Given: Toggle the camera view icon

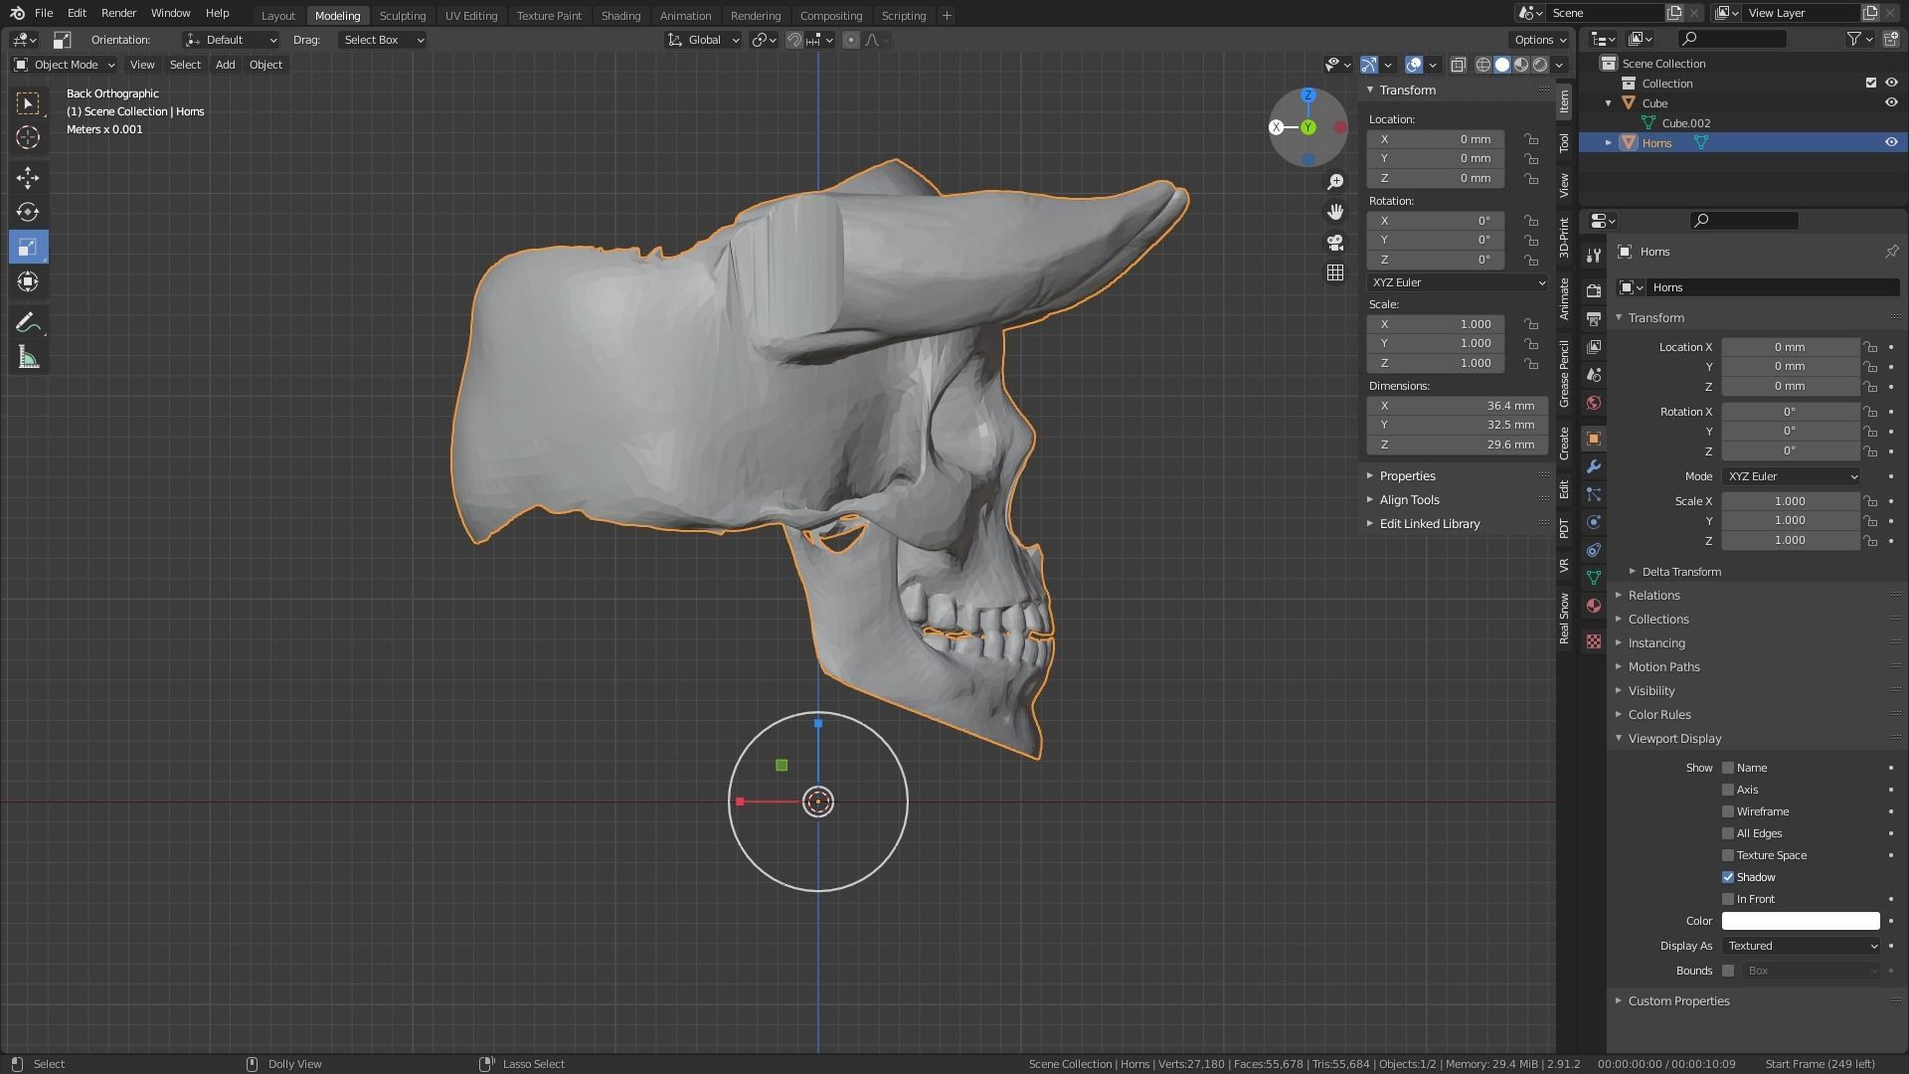Looking at the screenshot, I should coord(1335,243).
